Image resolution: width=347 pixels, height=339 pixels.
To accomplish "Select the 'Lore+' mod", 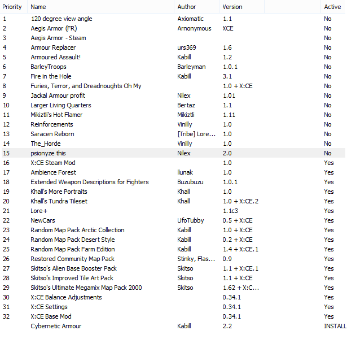I will 39,211.
